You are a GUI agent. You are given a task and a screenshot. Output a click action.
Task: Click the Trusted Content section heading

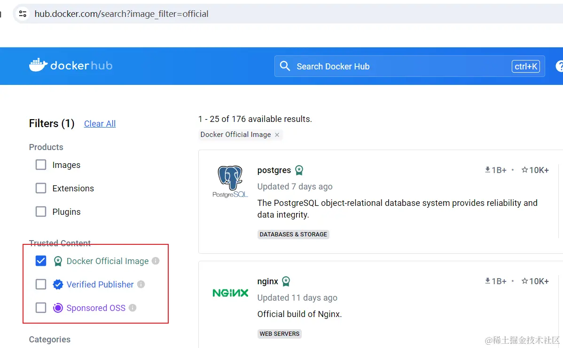coord(60,243)
